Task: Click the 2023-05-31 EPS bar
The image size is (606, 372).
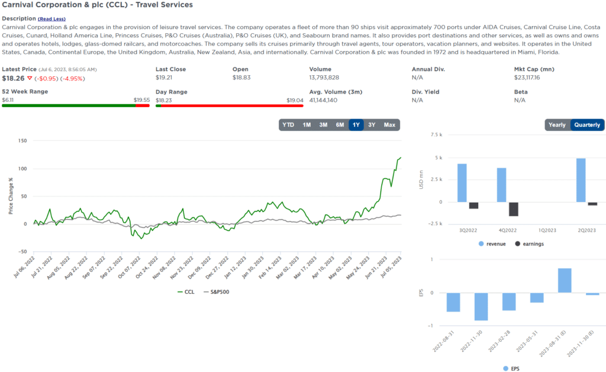Action: 537,298
